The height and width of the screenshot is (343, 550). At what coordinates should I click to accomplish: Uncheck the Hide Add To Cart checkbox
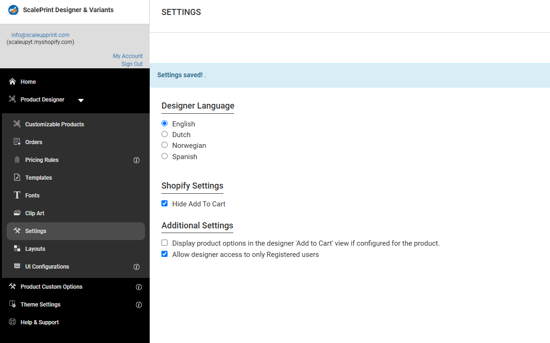click(165, 204)
